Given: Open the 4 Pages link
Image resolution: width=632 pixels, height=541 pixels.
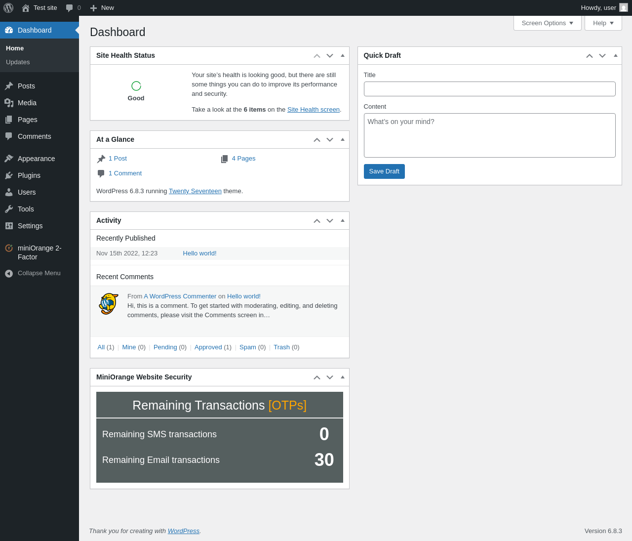Looking at the screenshot, I should (x=244, y=159).
